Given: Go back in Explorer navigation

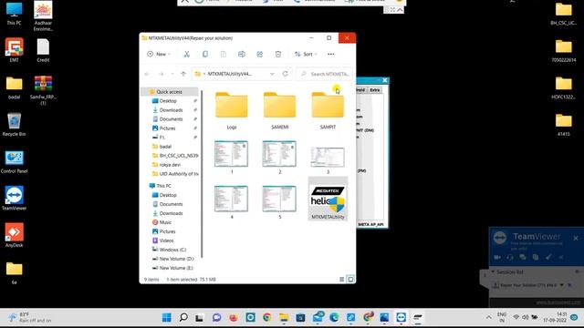Looking at the screenshot, I should click(x=147, y=74).
